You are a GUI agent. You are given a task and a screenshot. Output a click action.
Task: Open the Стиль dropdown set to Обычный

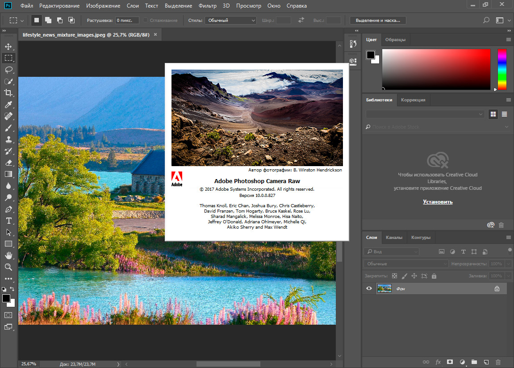click(230, 21)
